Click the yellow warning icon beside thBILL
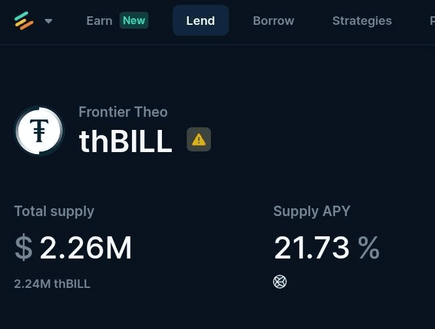 pyautogui.click(x=199, y=140)
